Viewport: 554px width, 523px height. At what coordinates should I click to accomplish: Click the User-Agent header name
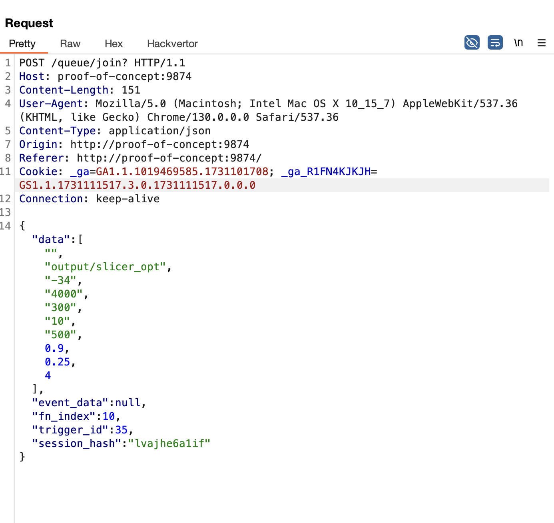[51, 104]
